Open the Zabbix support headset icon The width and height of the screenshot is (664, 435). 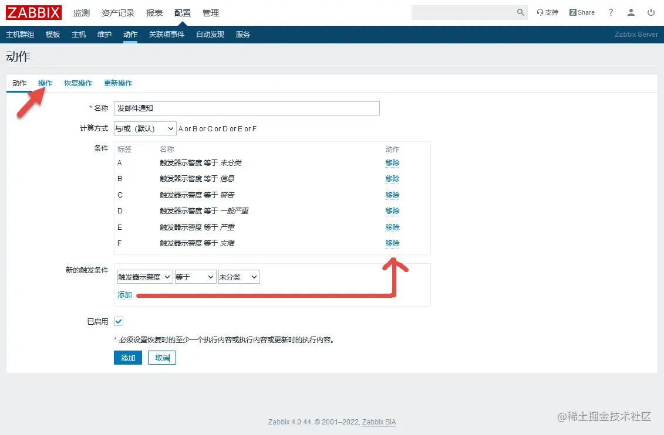coord(542,12)
